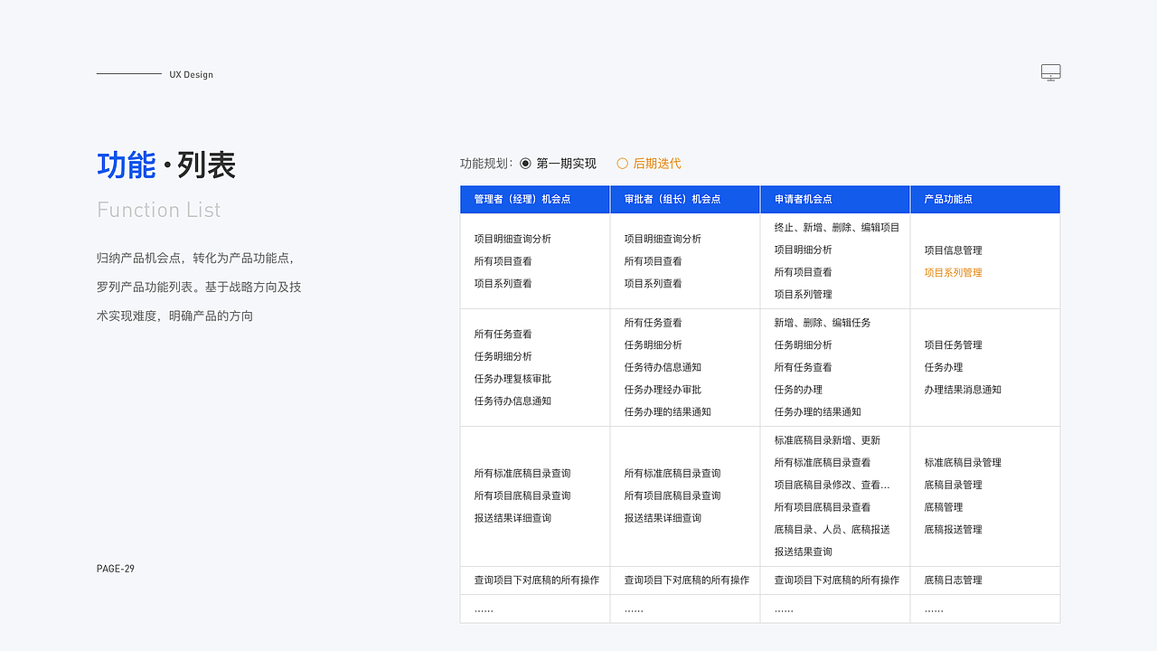Click 项目信息管理 in product column
1157x651 pixels.
[x=953, y=250]
